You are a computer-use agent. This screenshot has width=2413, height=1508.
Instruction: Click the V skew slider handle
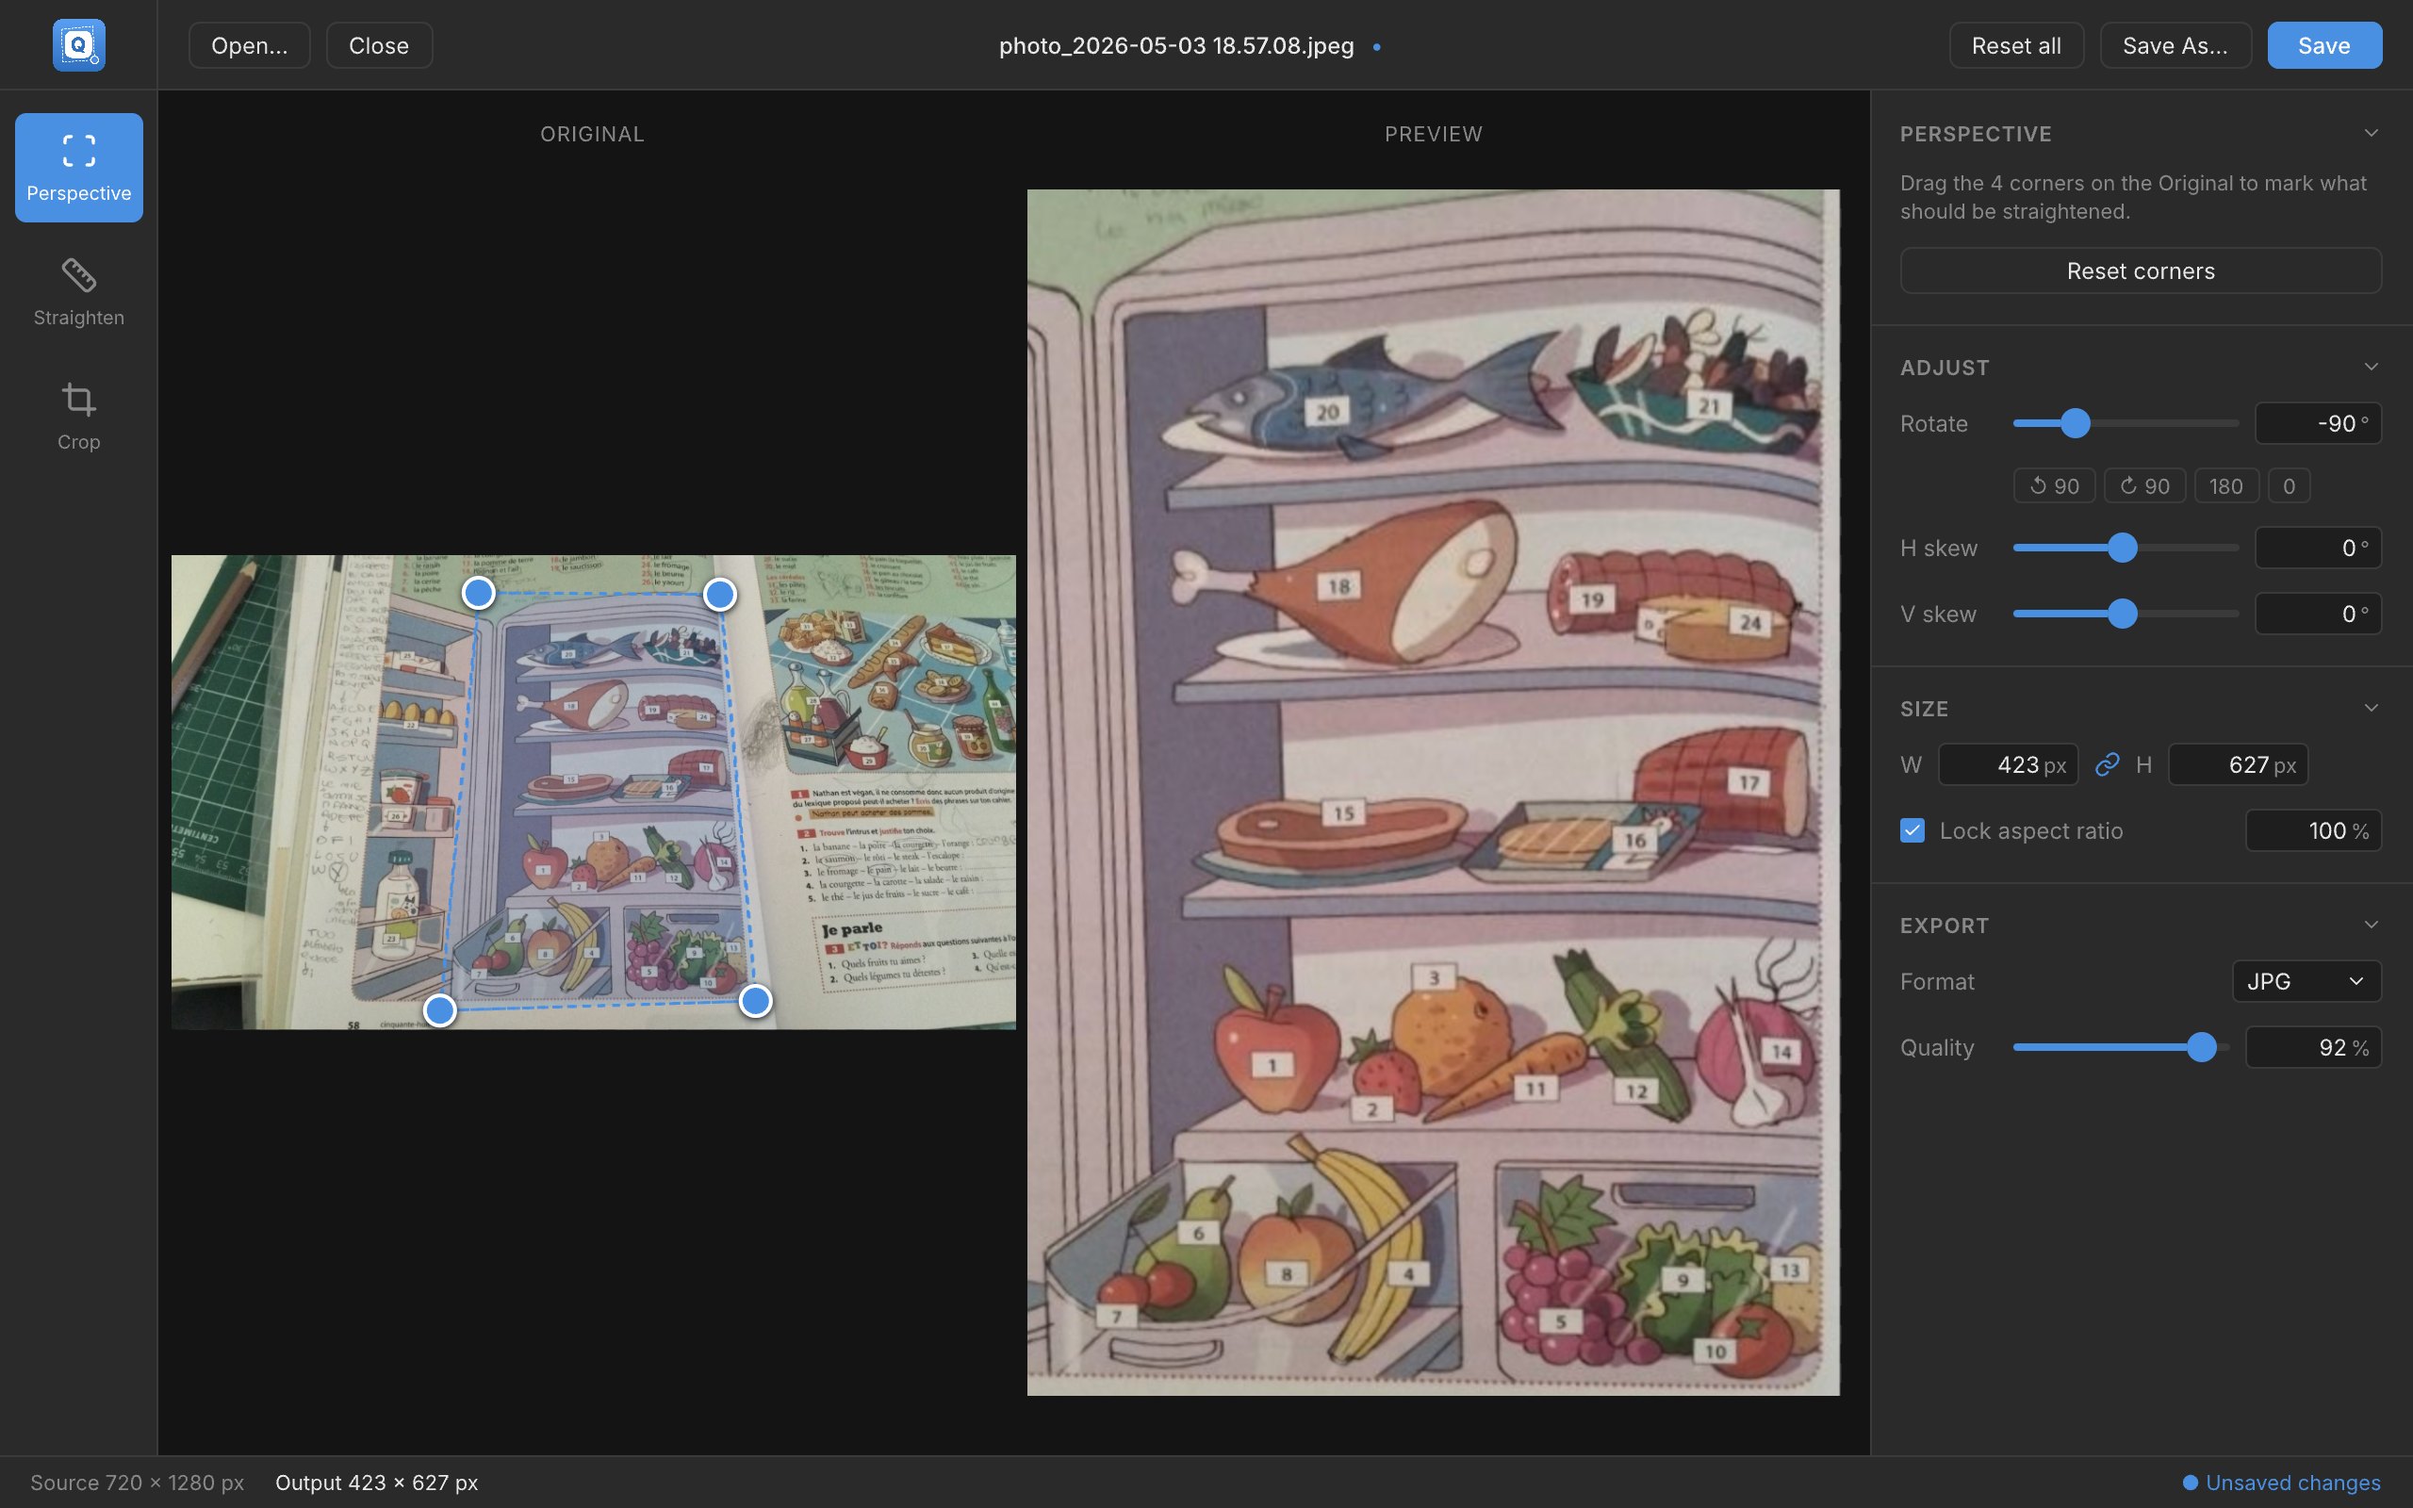click(x=2123, y=615)
